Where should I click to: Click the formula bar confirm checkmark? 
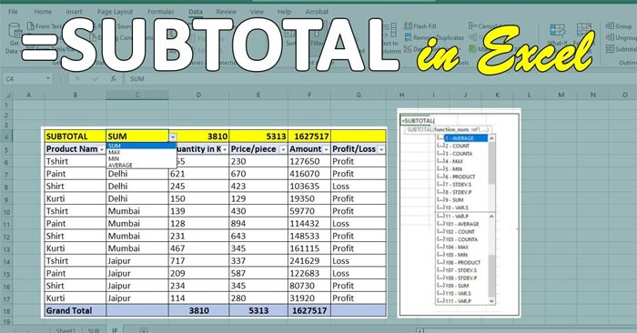96,79
